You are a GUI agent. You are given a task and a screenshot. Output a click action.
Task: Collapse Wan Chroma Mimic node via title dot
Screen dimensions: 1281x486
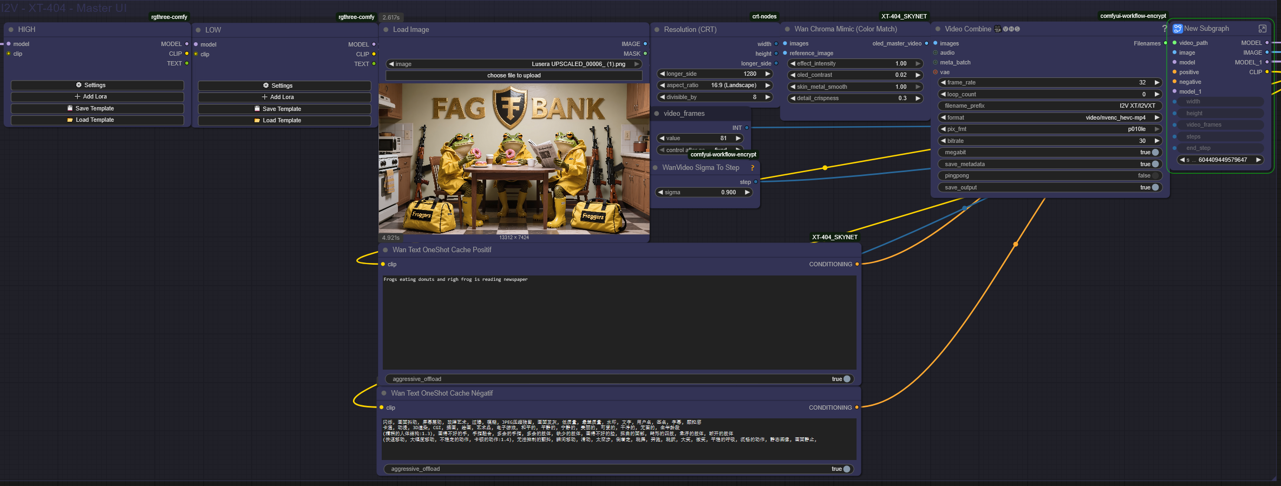[787, 29]
